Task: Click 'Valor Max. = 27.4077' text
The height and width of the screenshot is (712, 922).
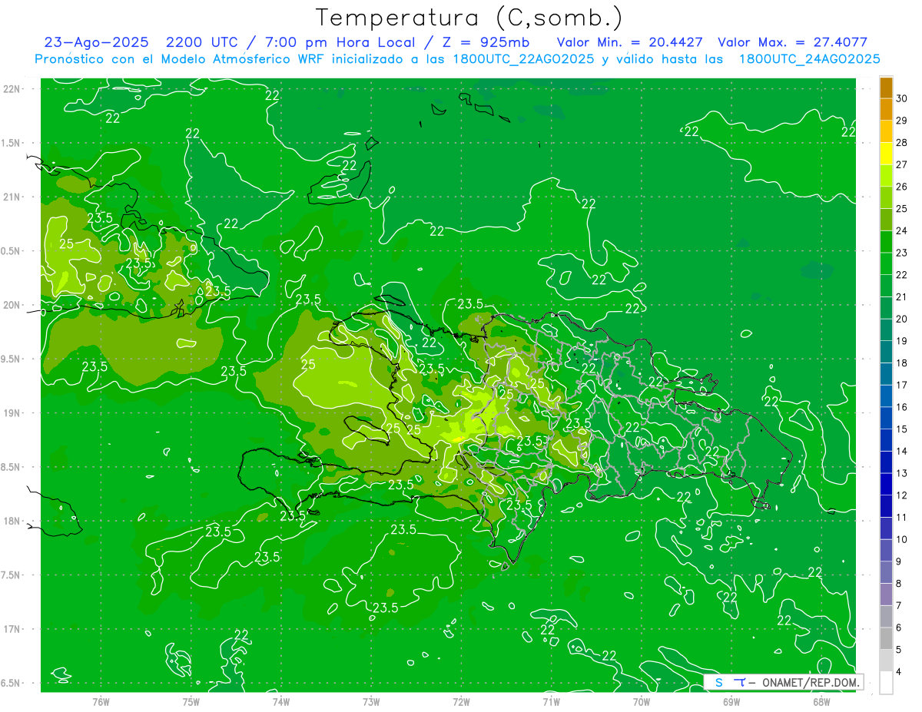Action: 793,42
